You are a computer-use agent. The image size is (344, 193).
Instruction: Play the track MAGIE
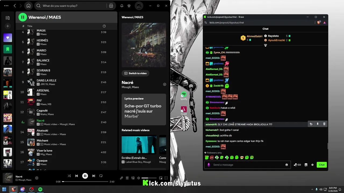66,32
